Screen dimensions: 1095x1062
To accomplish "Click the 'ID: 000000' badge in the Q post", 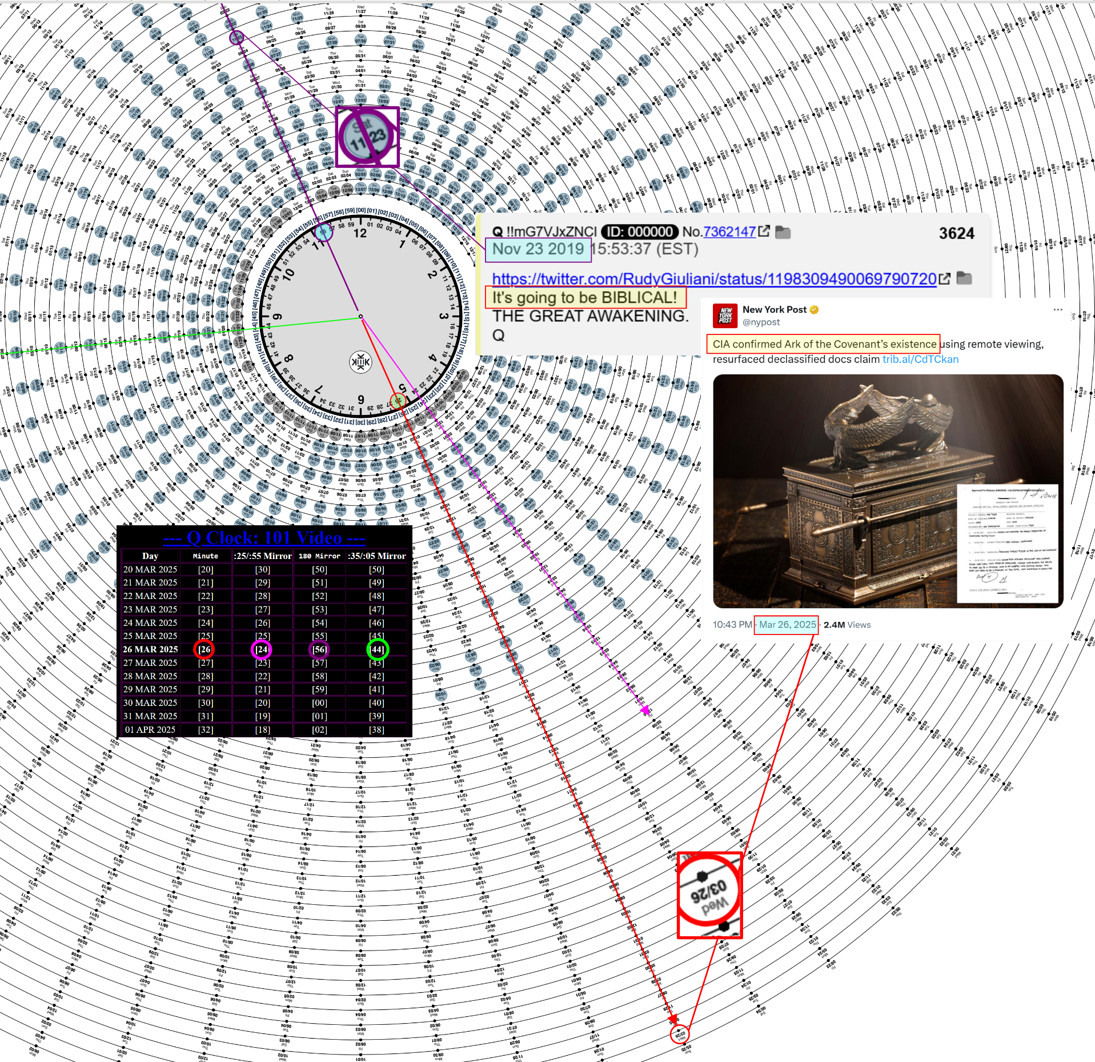I will point(639,231).
